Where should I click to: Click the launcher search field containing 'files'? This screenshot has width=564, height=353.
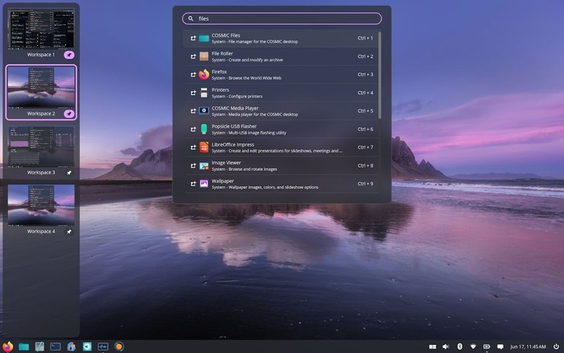282,19
